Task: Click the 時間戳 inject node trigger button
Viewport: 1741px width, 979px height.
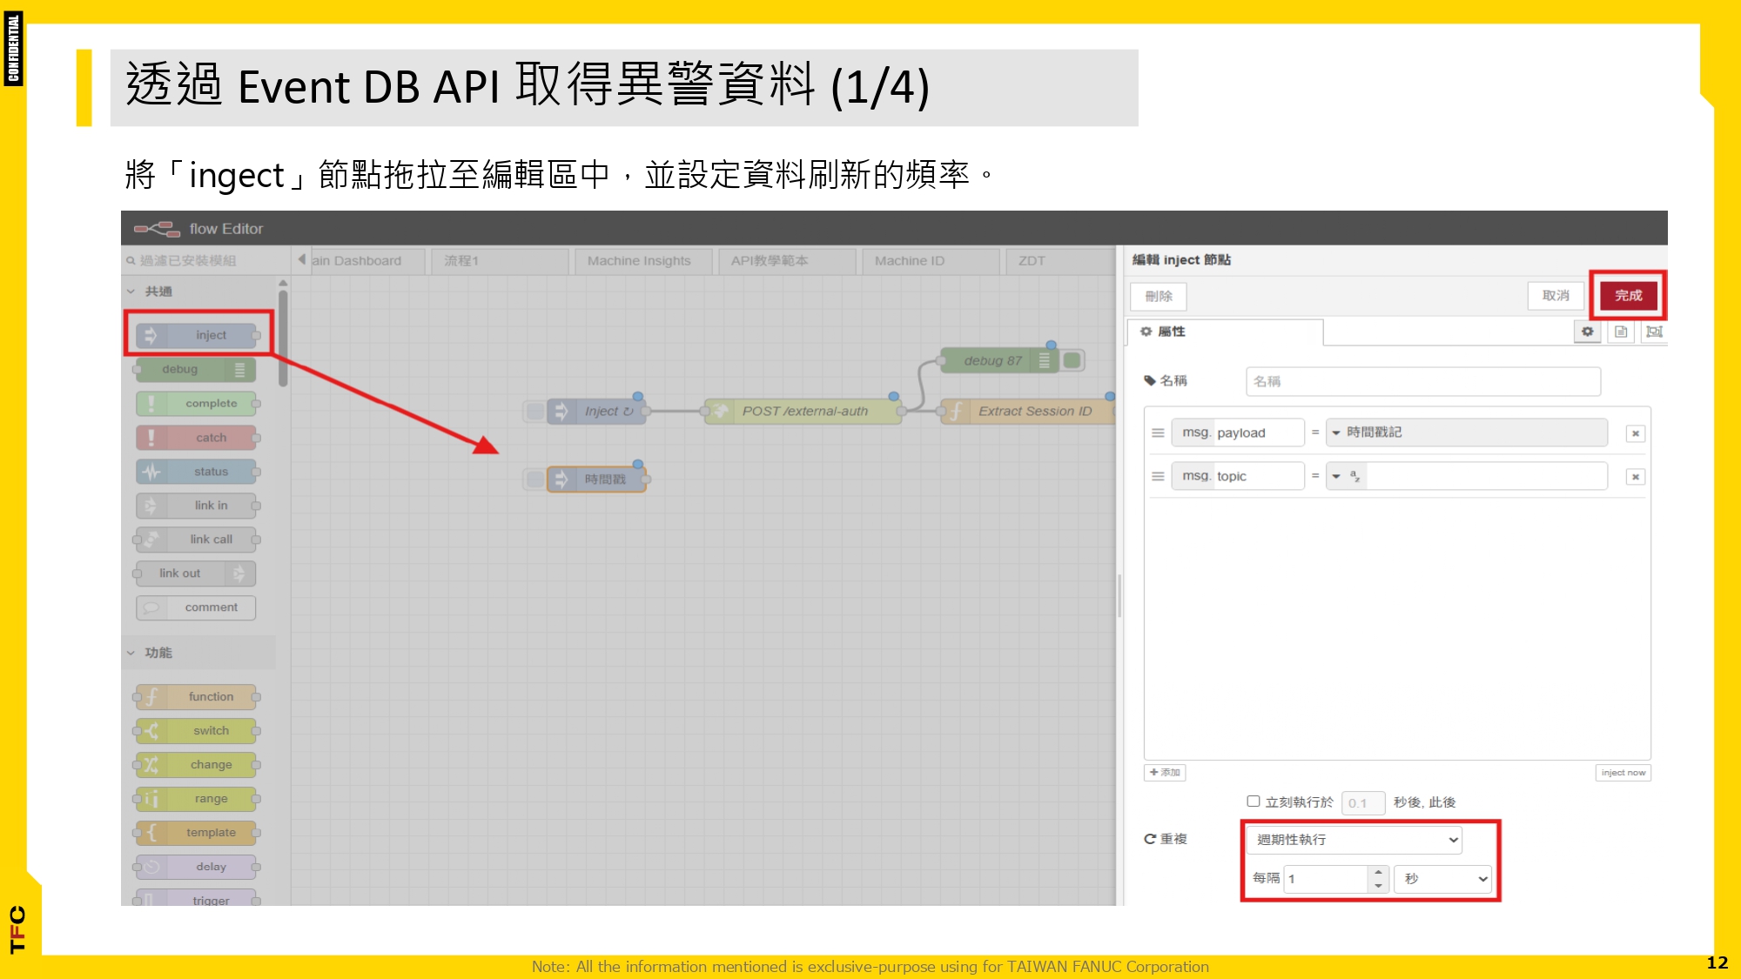Action: coord(534,479)
